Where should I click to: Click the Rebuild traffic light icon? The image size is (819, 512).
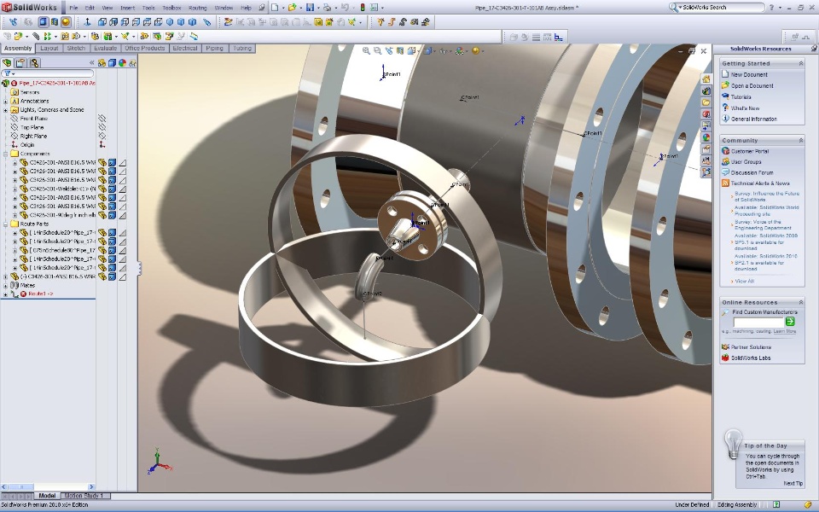[x=363, y=8]
